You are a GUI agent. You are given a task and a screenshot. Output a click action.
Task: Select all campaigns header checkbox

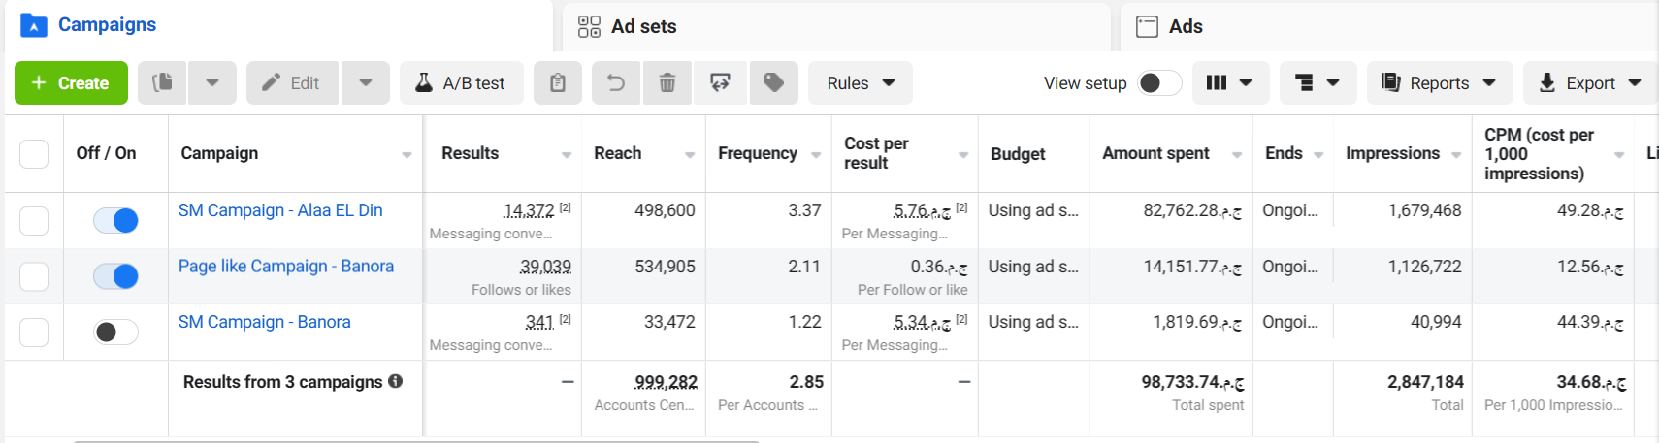[x=34, y=154]
